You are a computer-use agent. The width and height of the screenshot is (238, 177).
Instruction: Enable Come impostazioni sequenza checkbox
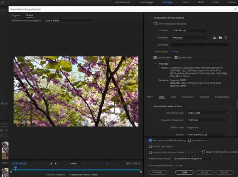[155, 24]
